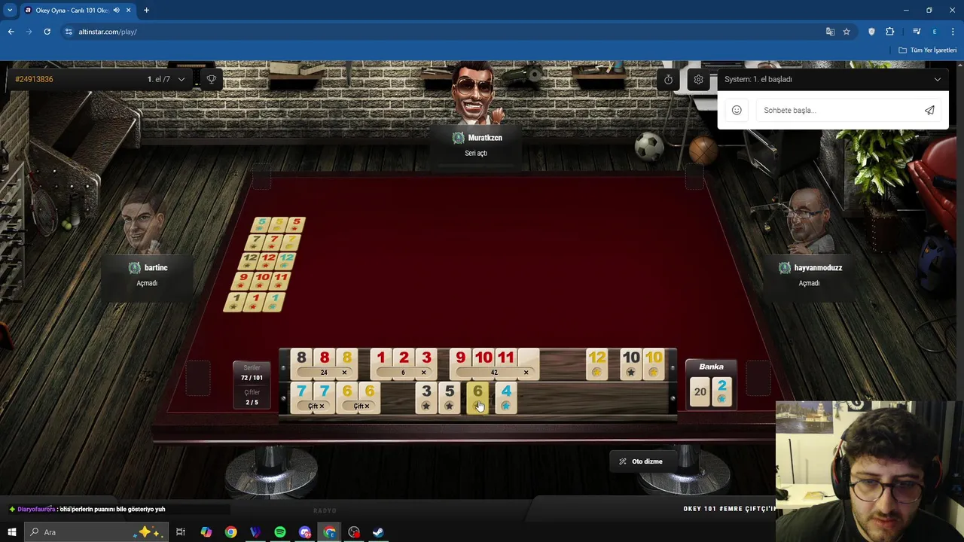Viewport: 964px width, 542px height.
Task: Open the emoji picker in chat
Action: pos(737,110)
